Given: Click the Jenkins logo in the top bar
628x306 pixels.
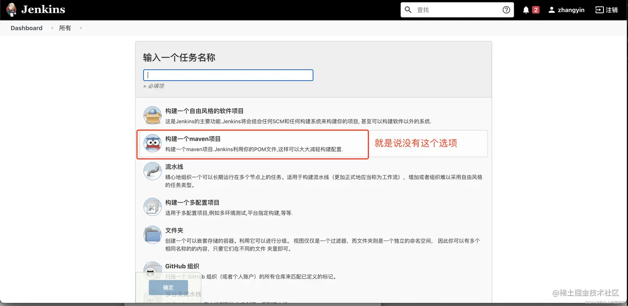Looking at the screenshot, I should (x=12, y=9).
